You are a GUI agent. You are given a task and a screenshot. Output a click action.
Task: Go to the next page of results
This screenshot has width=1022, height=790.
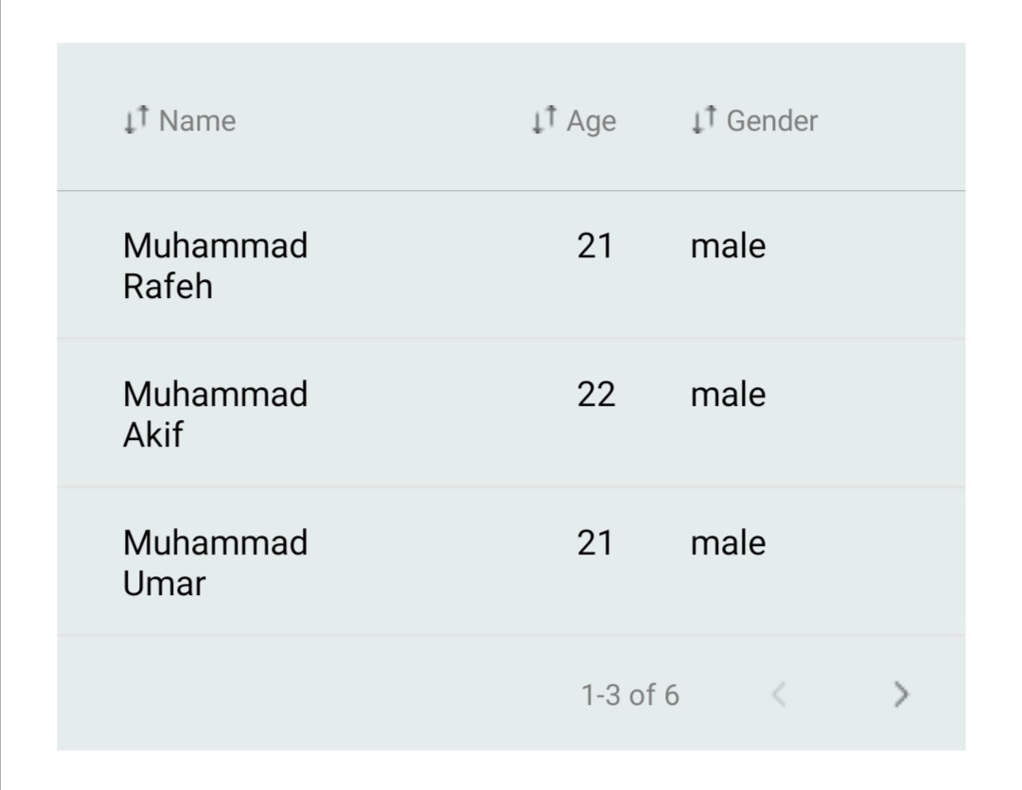pyautogui.click(x=901, y=695)
